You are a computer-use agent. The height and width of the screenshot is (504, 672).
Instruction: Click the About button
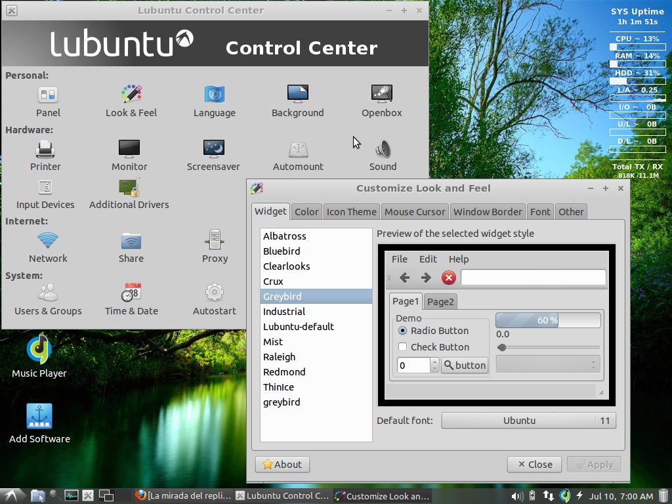tap(282, 464)
